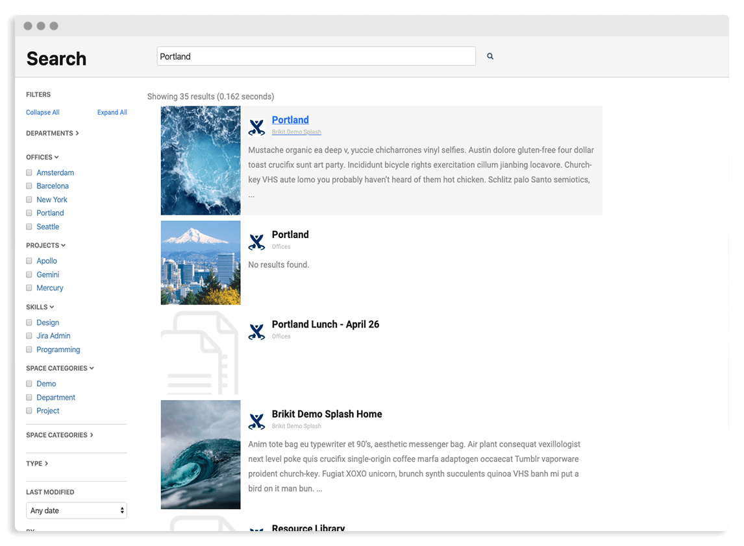744x546 pixels.
Task: Click the FILTERS sidebar heading
Action: 38,94
